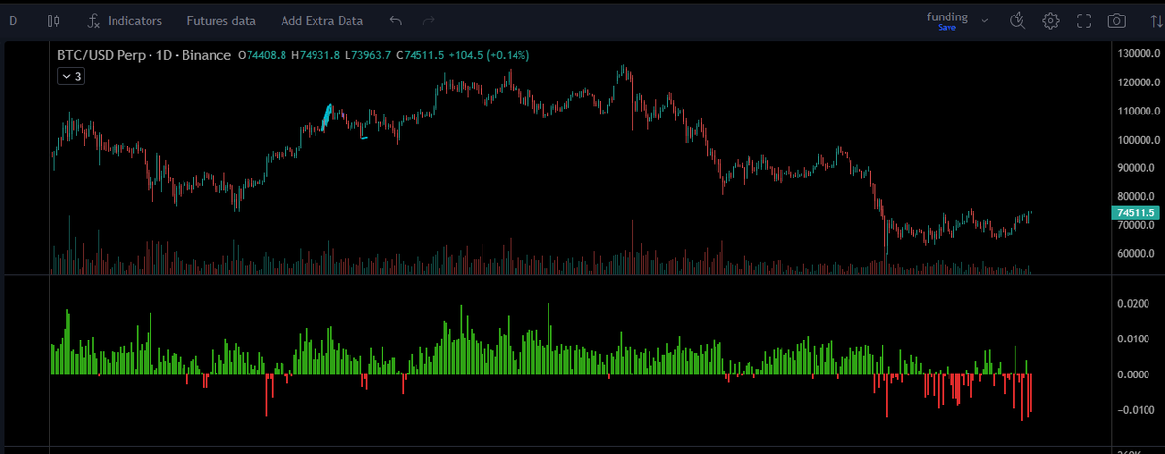The height and width of the screenshot is (454, 1165).
Task: Click the change value +104.5 (+0.14%)
Action: (x=489, y=56)
